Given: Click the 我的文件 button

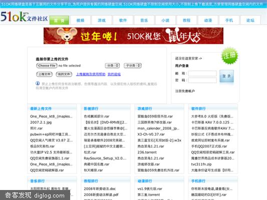Looking at the screenshot, I should click(64, 74).
